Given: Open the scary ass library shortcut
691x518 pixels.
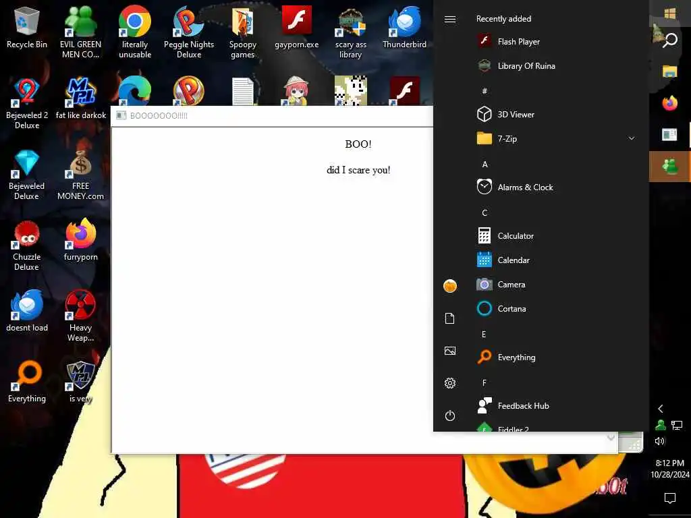Looking at the screenshot, I should point(350,32).
